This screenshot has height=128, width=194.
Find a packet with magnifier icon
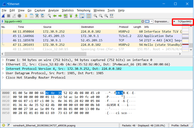click(x=49, y=16)
